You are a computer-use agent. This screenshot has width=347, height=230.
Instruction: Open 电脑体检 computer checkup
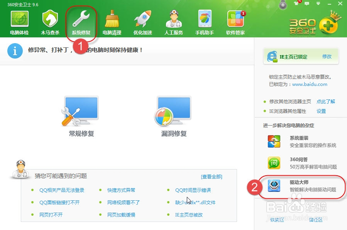(19, 22)
